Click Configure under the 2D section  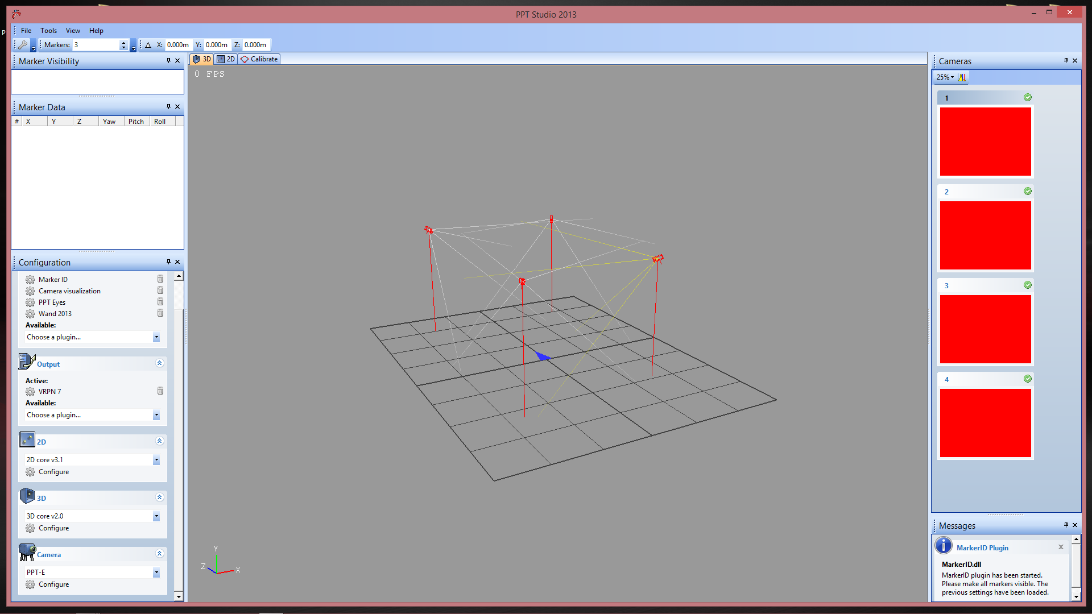tap(53, 472)
